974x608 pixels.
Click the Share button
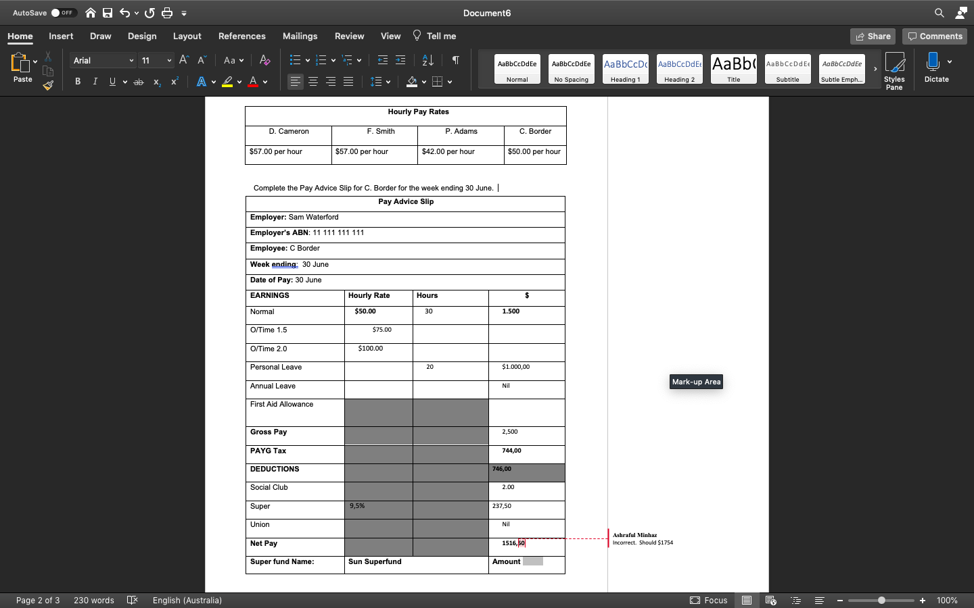[873, 36]
